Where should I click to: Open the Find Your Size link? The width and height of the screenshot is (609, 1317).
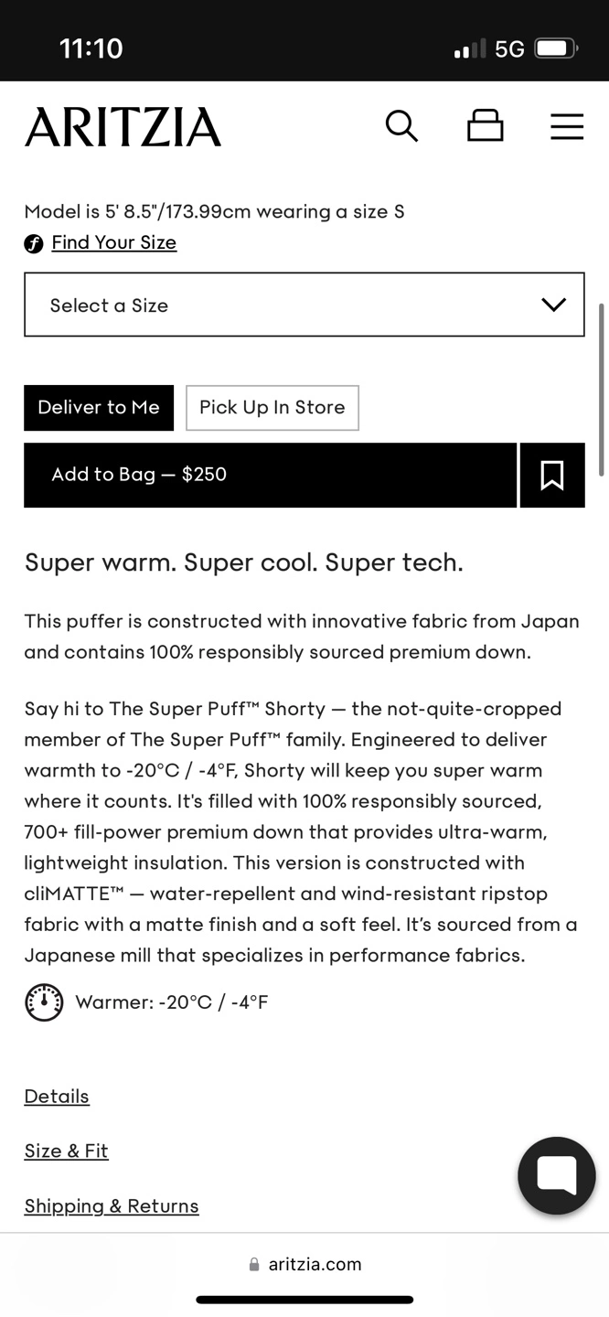113,242
